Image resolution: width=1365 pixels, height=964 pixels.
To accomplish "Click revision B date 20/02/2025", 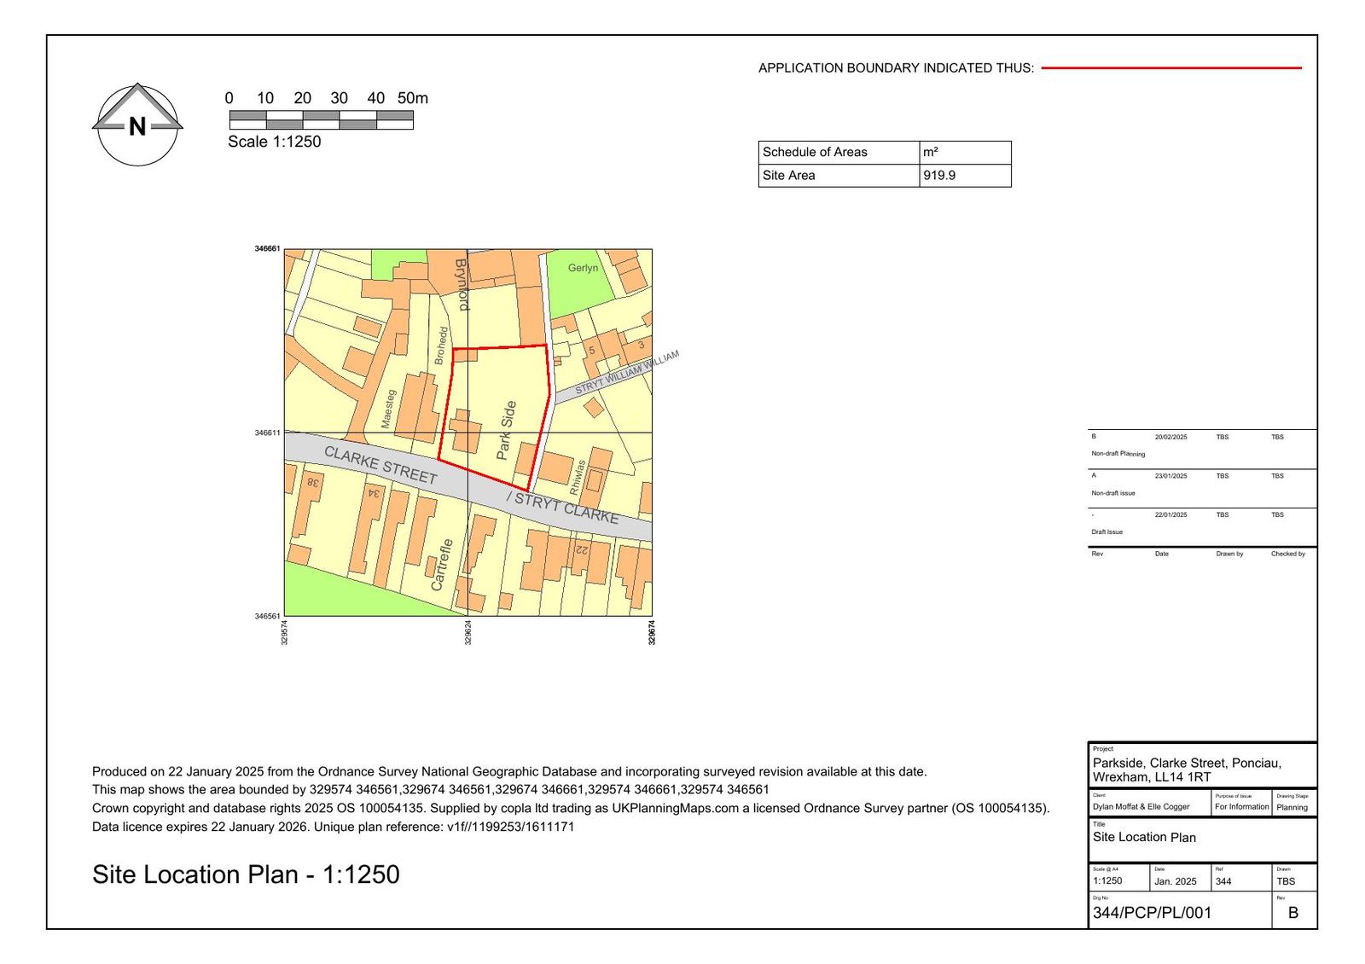I will 1170,438.
